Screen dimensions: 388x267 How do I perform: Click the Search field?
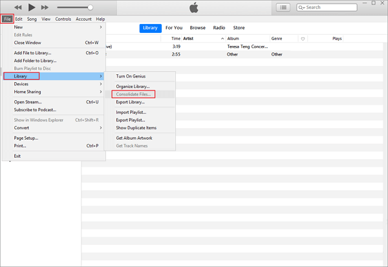(327, 7)
